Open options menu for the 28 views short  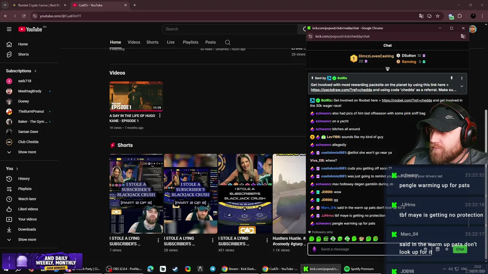213,240
